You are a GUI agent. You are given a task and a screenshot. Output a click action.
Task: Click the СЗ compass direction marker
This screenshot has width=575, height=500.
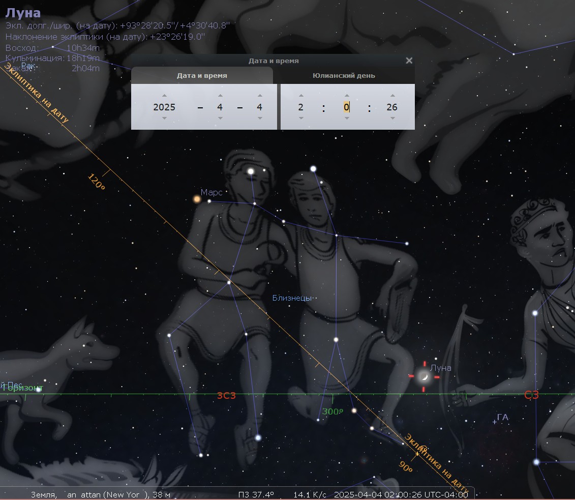coord(531,395)
